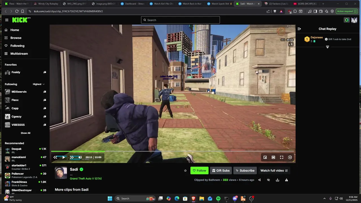Toggle notifications for Flexx
Screen dimensions: 361x203
point(45,100)
